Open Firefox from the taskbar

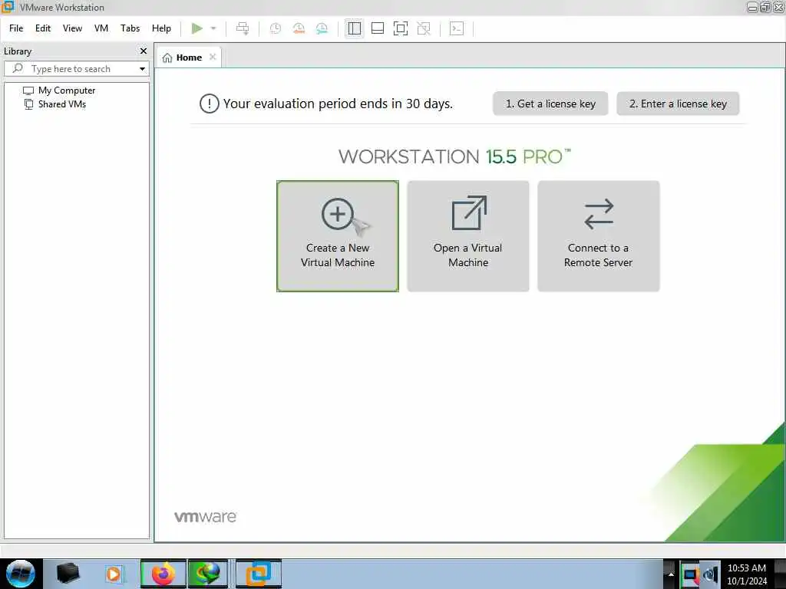(163, 574)
